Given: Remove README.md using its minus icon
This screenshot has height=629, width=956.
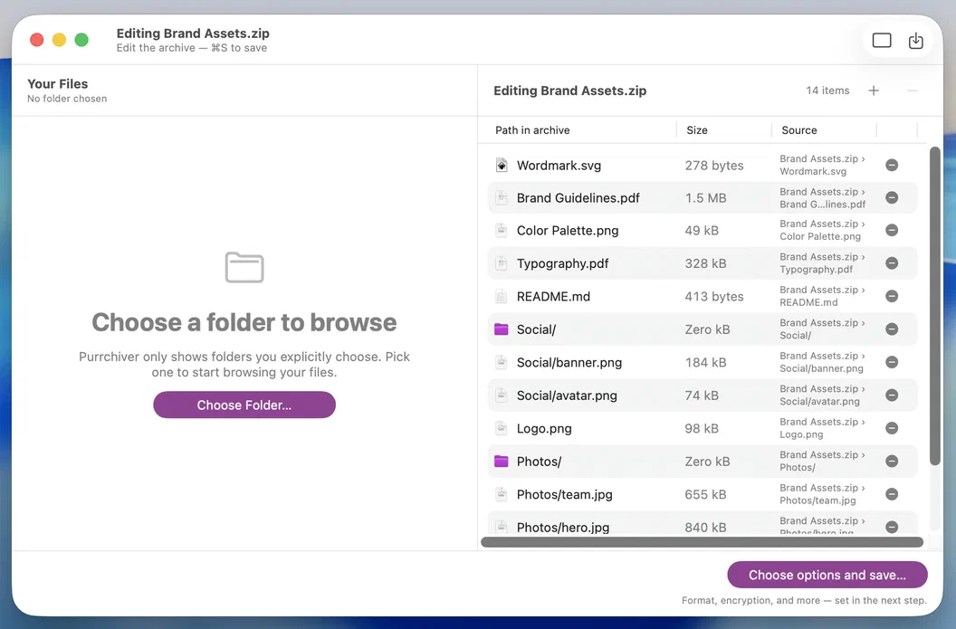Looking at the screenshot, I should point(892,296).
